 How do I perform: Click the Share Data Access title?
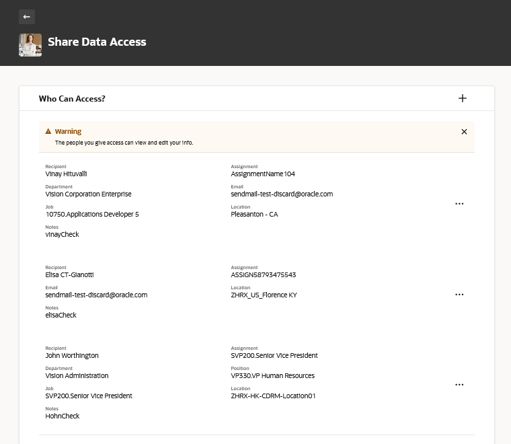click(x=97, y=42)
